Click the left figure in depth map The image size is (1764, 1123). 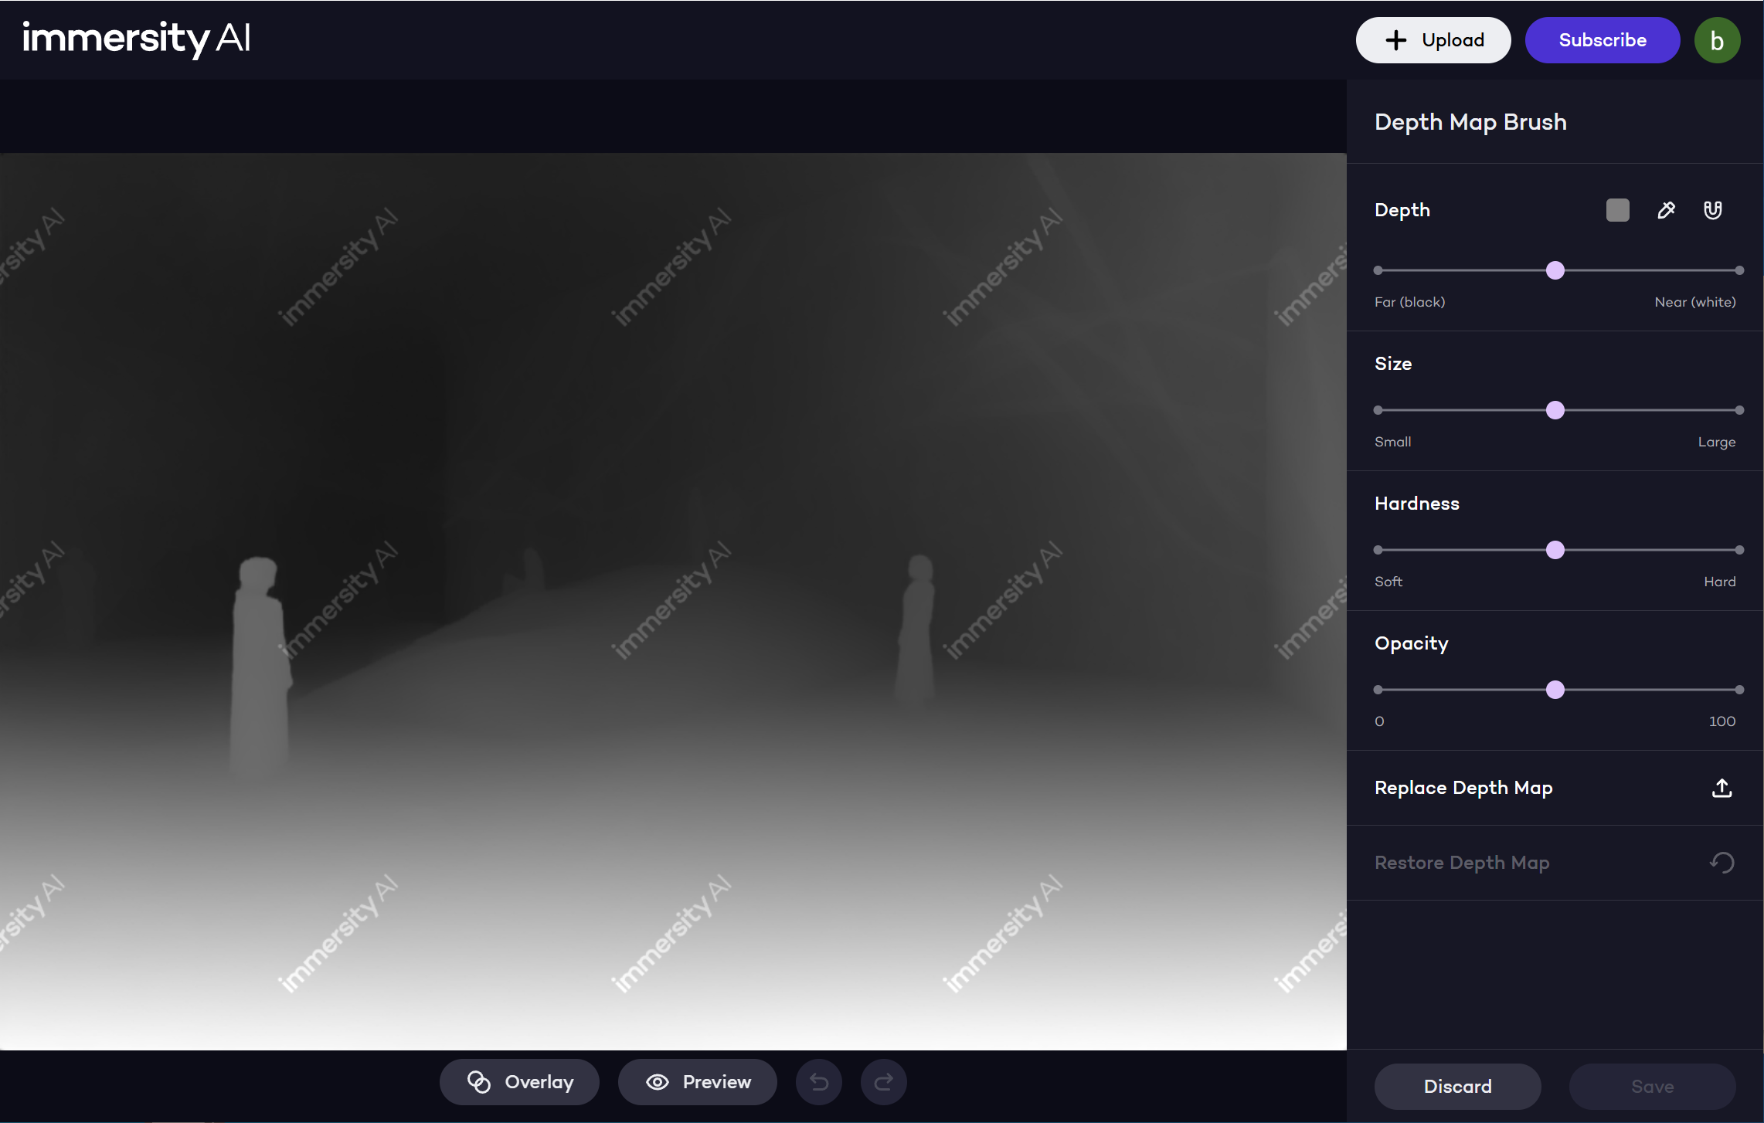tap(260, 664)
